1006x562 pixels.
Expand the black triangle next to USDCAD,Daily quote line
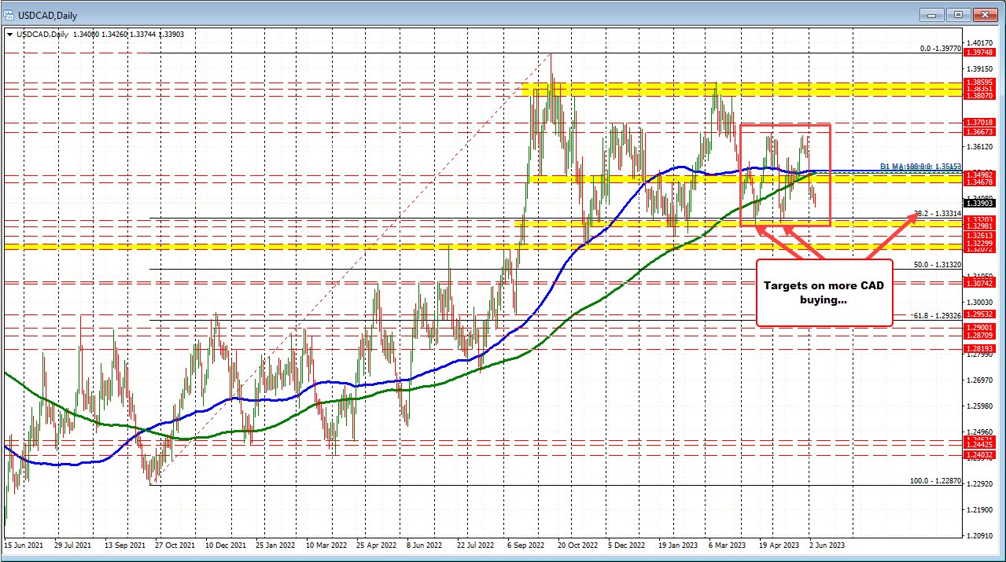coord(8,35)
